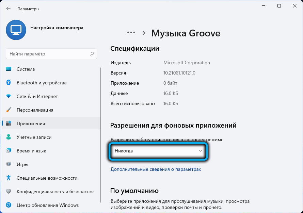Click the back arrow icon
Image resolution: width=303 pixels, height=213 pixels.
(x=8, y=9)
